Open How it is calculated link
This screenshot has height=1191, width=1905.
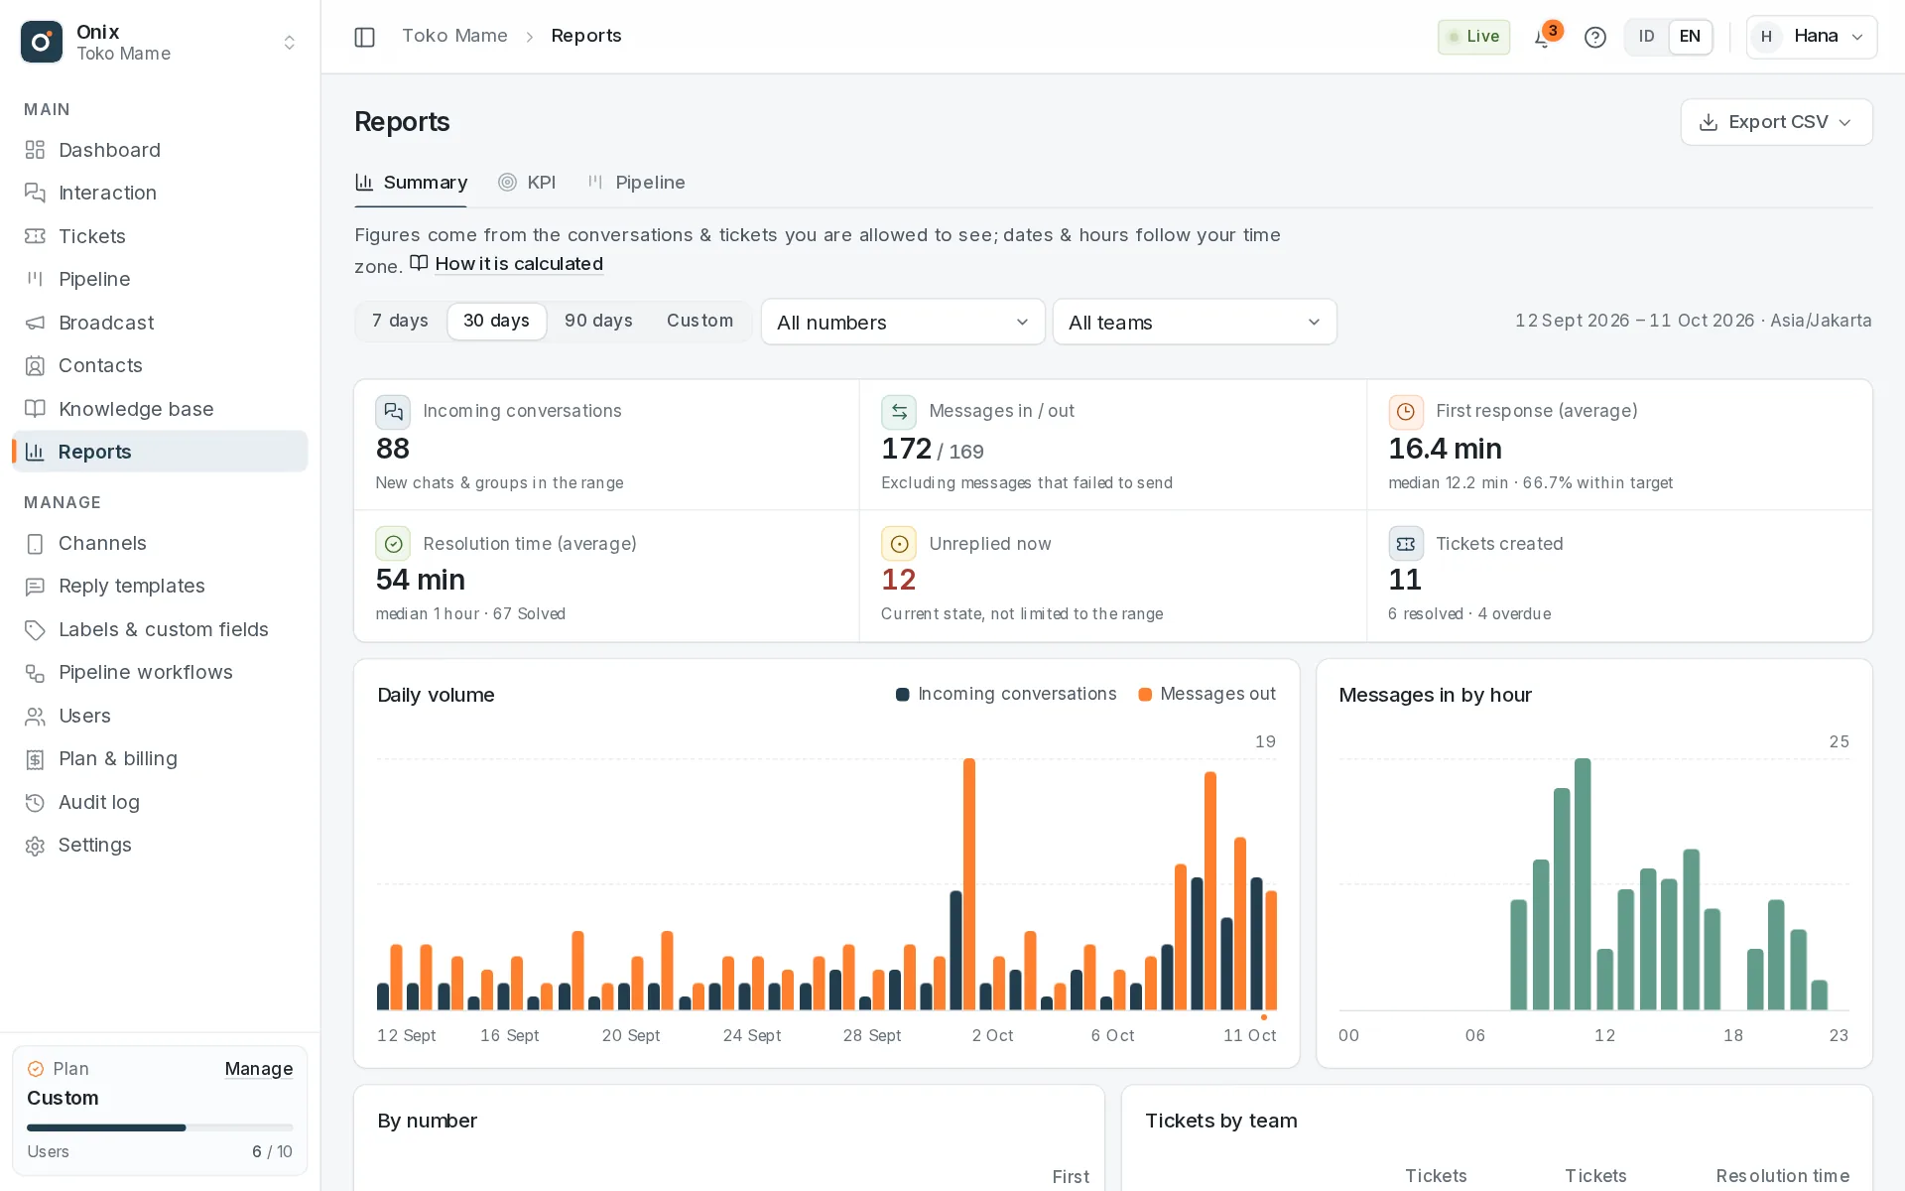(x=507, y=264)
